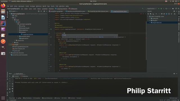Screen dimensions: 180x101
Task: Switch to BankAccountMutation.java tab
Action: (75, 11)
